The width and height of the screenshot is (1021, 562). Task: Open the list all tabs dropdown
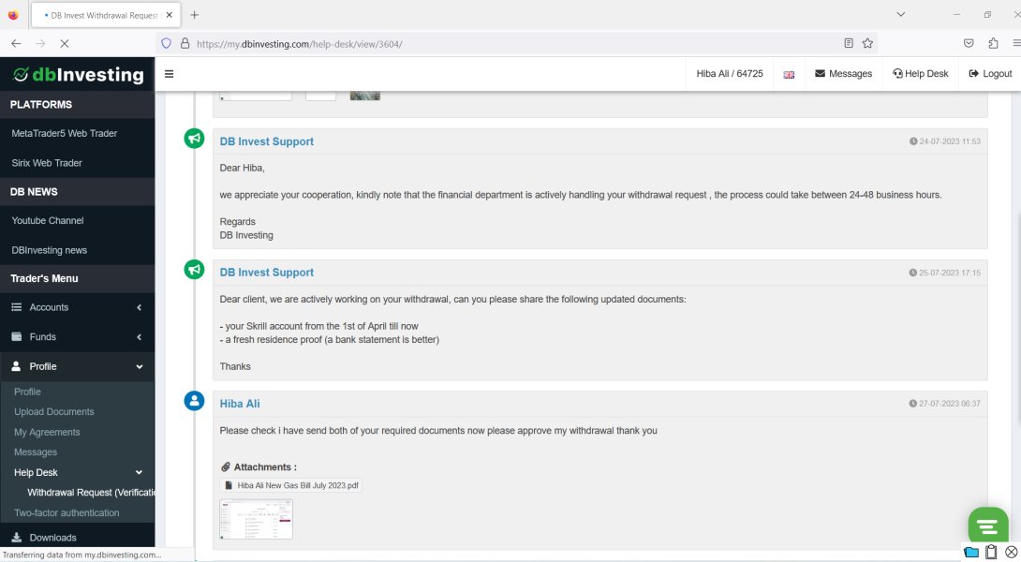(x=900, y=14)
